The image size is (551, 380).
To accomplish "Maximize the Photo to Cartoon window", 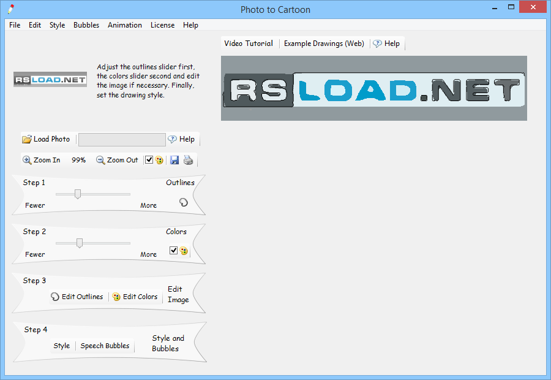I will click(x=511, y=7).
